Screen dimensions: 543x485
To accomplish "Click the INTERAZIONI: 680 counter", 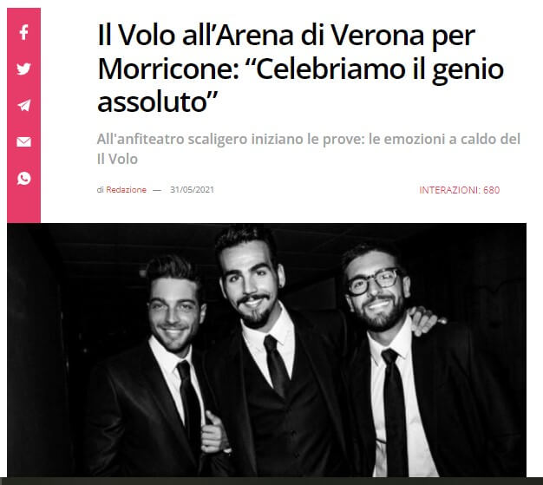I will (x=459, y=190).
